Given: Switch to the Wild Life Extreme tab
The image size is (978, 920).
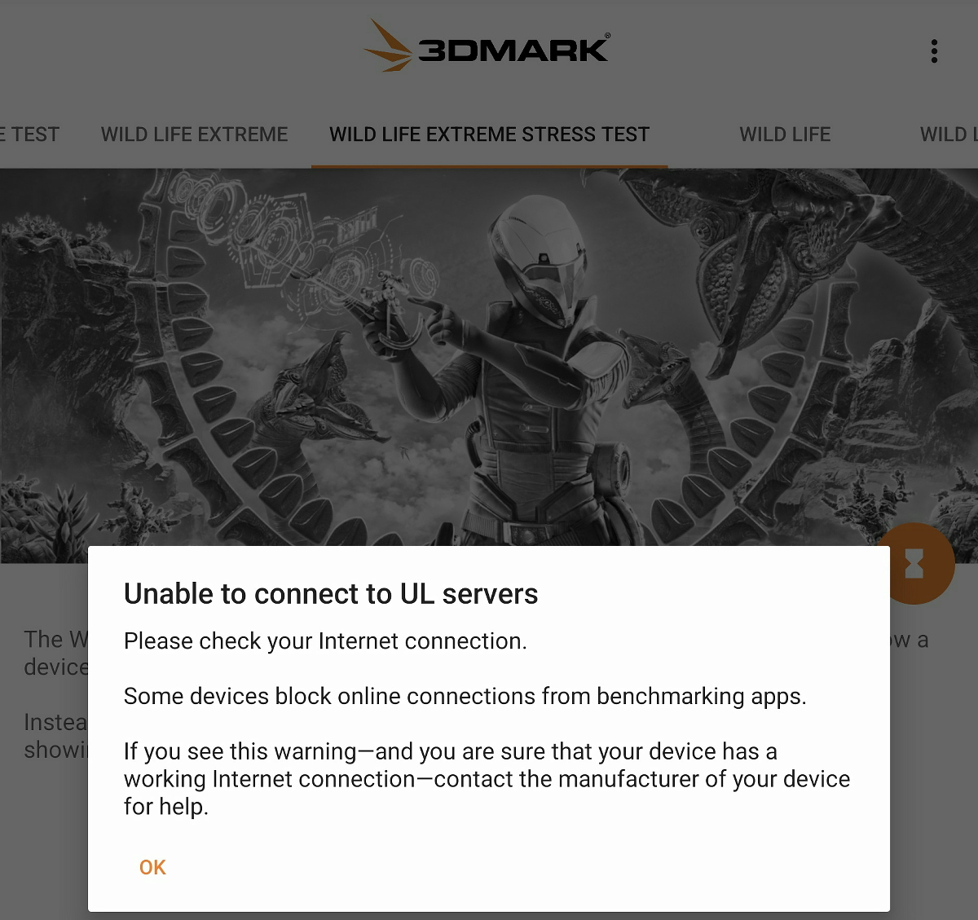Looking at the screenshot, I should click(x=195, y=134).
